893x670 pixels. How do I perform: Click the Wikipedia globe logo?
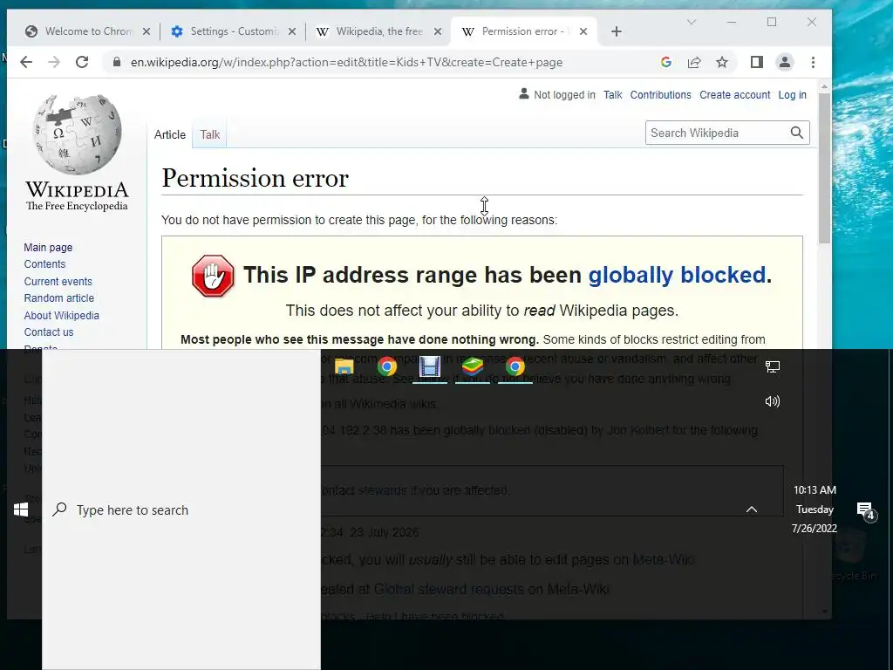[77, 134]
